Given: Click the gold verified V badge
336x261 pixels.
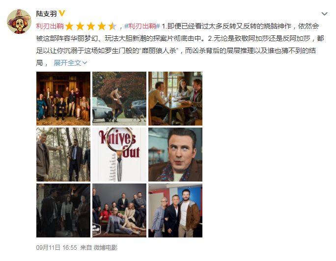Looking at the screenshot, I should [x=62, y=13].
